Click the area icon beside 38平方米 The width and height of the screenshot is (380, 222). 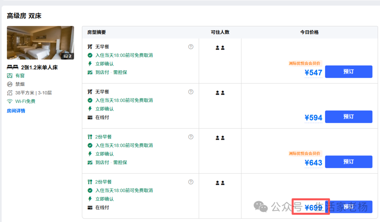[x=10, y=93]
